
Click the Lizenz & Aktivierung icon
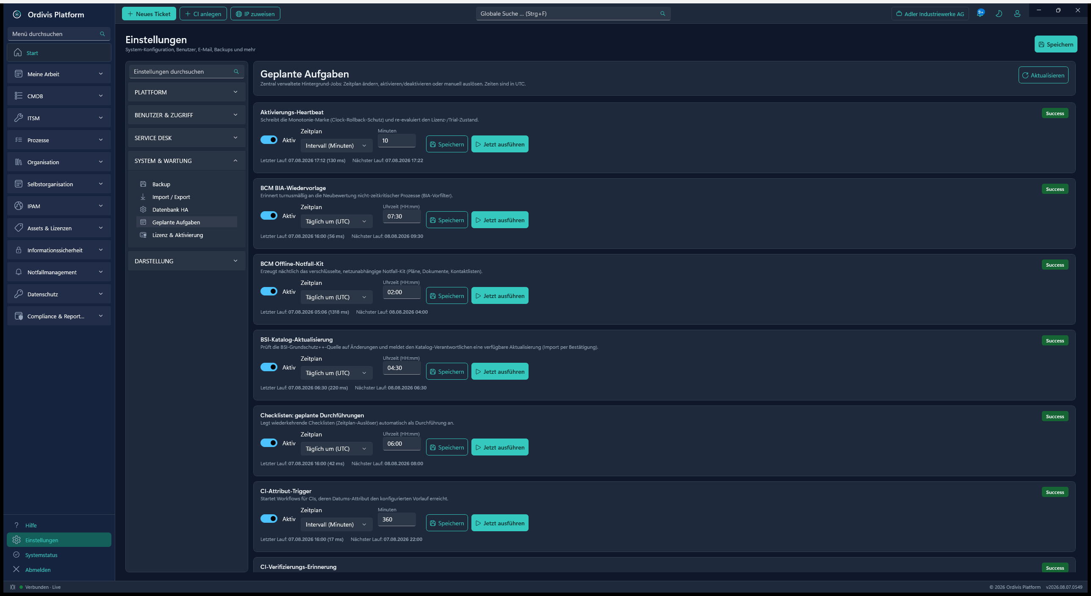[x=143, y=235]
